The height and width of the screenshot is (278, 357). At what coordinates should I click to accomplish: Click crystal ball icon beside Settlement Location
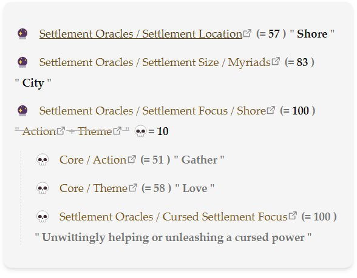pos(22,34)
